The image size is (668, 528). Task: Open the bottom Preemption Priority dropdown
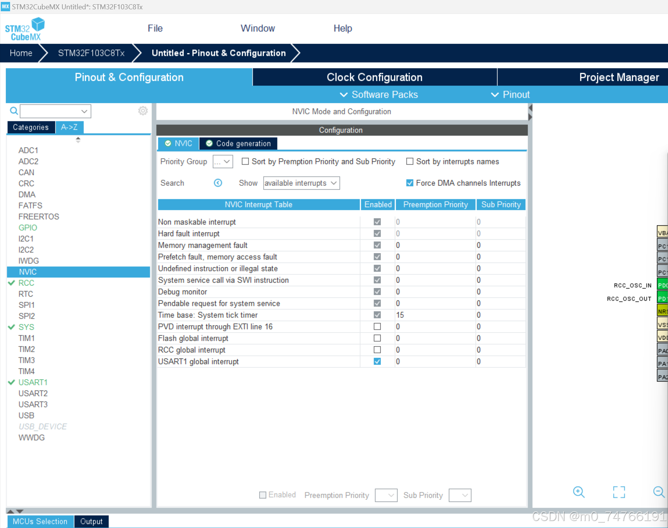pyautogui.click(x=386, y=495)
